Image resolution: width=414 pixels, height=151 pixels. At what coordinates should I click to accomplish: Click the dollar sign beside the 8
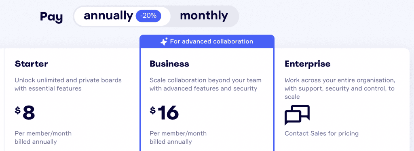coord(18,110)
